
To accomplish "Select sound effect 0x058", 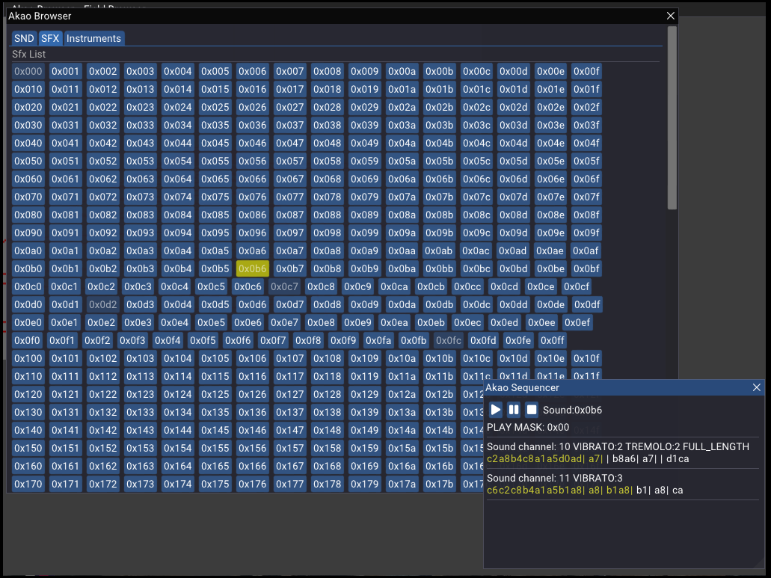I will (x=327, y=161).
